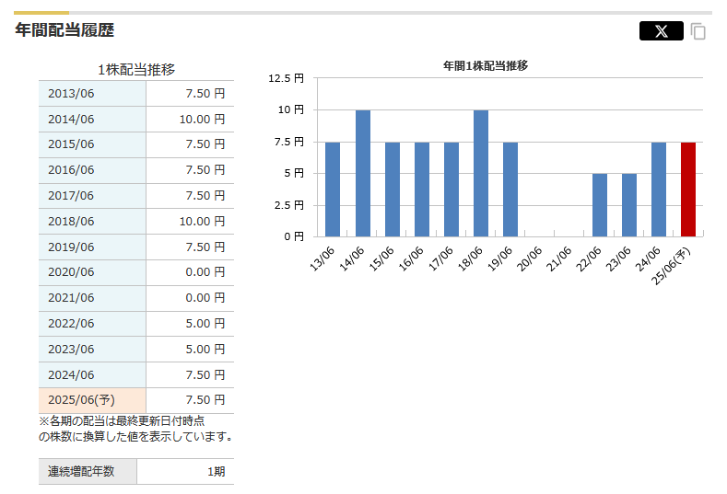Select the 2025/06(予) forecast row

[x=136, y=400]
